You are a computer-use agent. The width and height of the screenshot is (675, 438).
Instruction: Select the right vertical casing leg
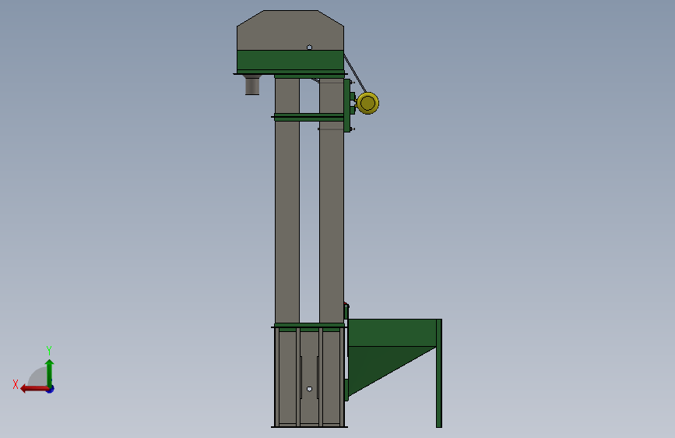332,200
